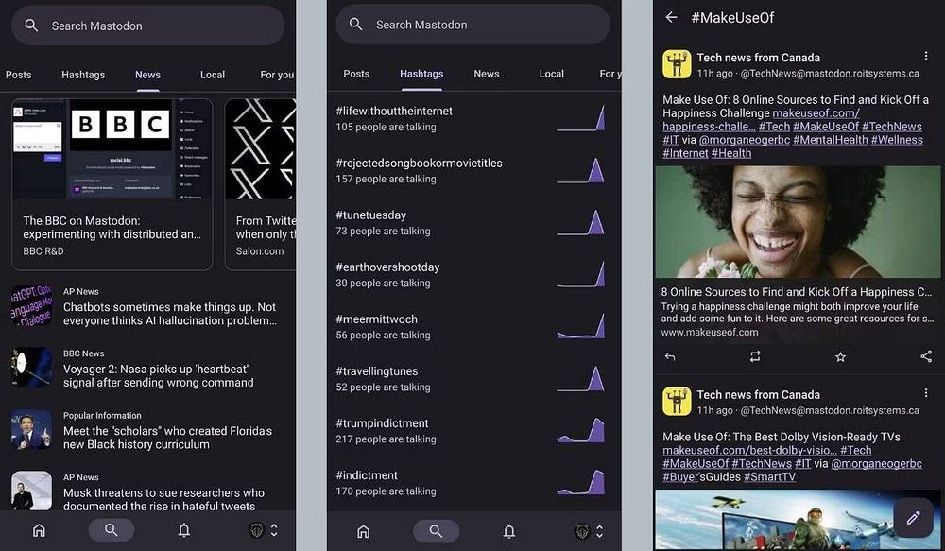The width and height of the screenshot is (945, 551).
Task: Open the compose post pencil button
Action: [x=913, y=518]
